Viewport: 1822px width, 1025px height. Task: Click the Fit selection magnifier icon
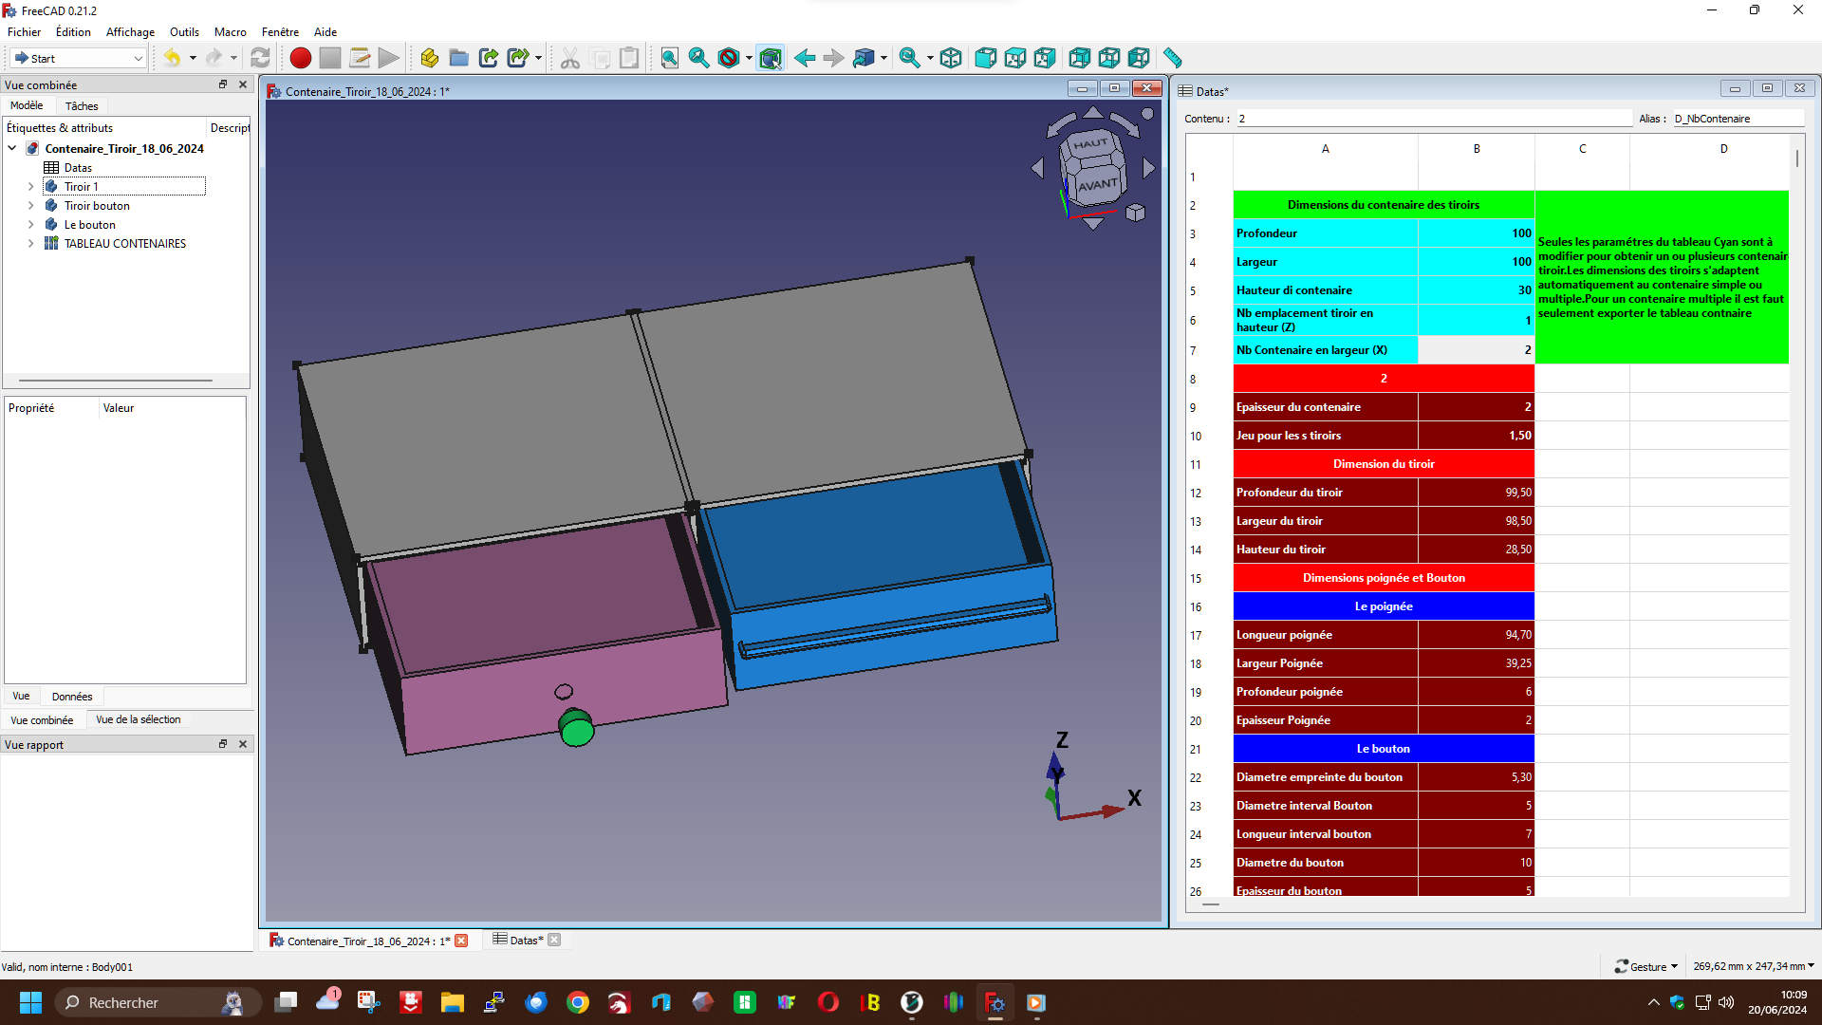pos(699,58)
